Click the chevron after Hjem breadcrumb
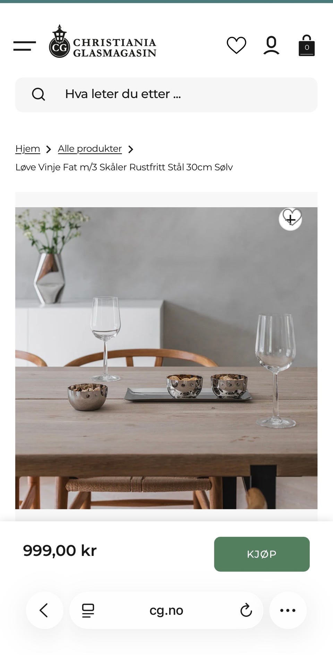This screenshot has height=655, width=333. 49,149
